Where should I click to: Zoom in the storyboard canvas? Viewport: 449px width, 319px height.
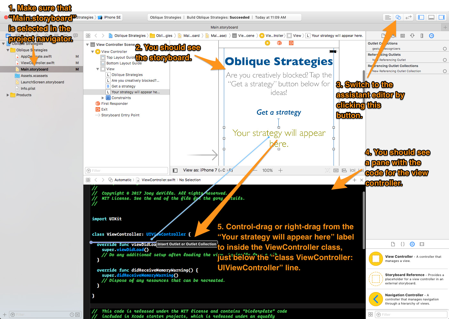[280, 170]
